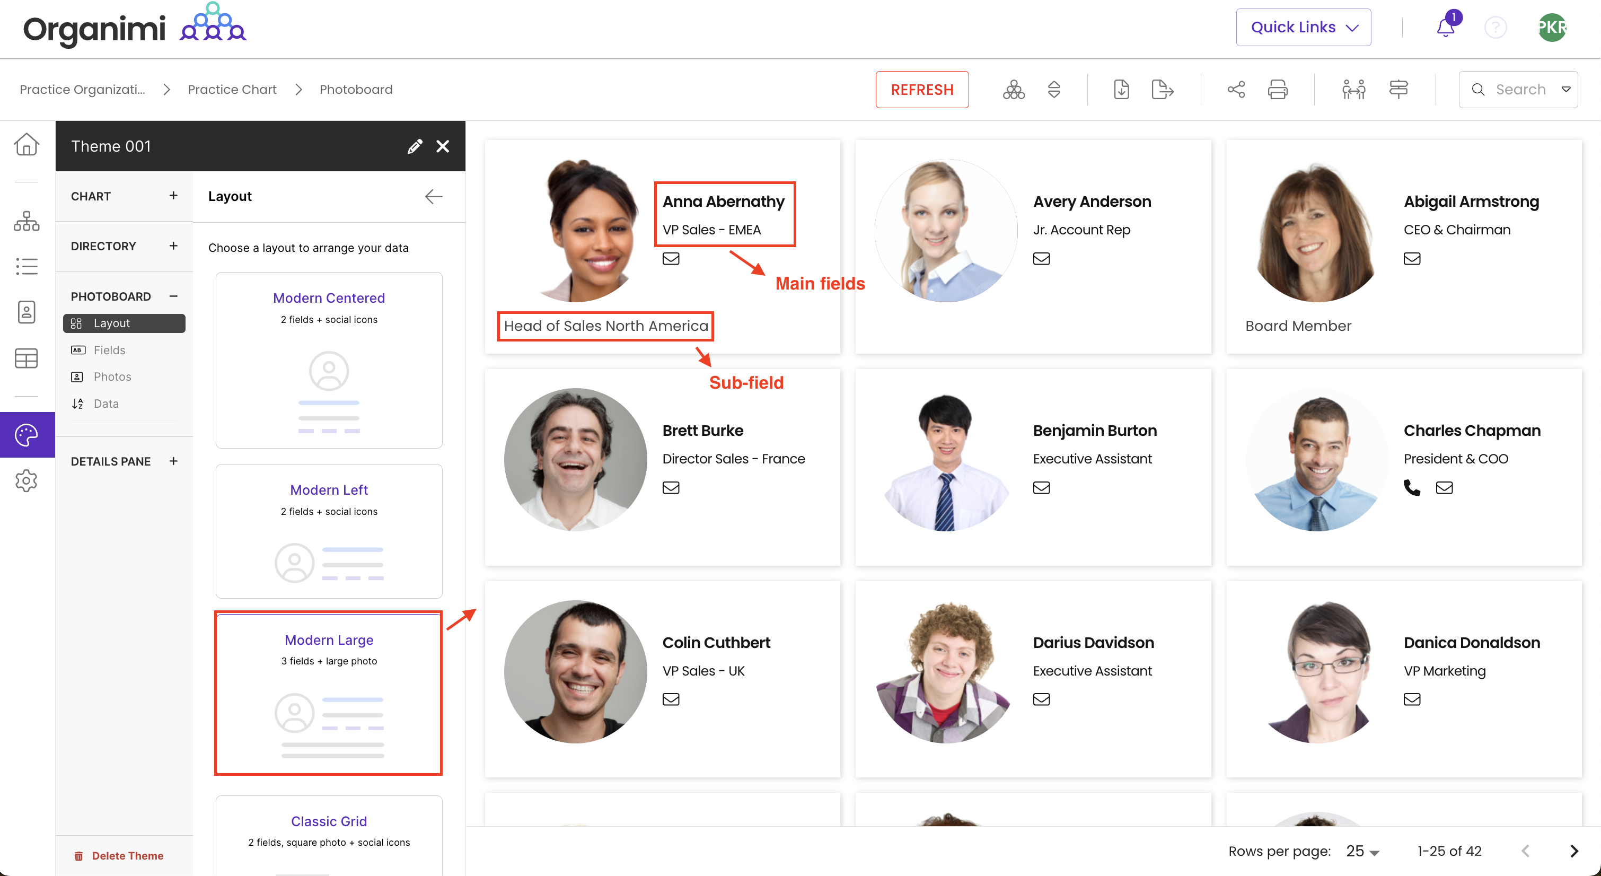Click the 'Board Member' text
This screenshot has height=876, width=1601.
point(1298,326)
